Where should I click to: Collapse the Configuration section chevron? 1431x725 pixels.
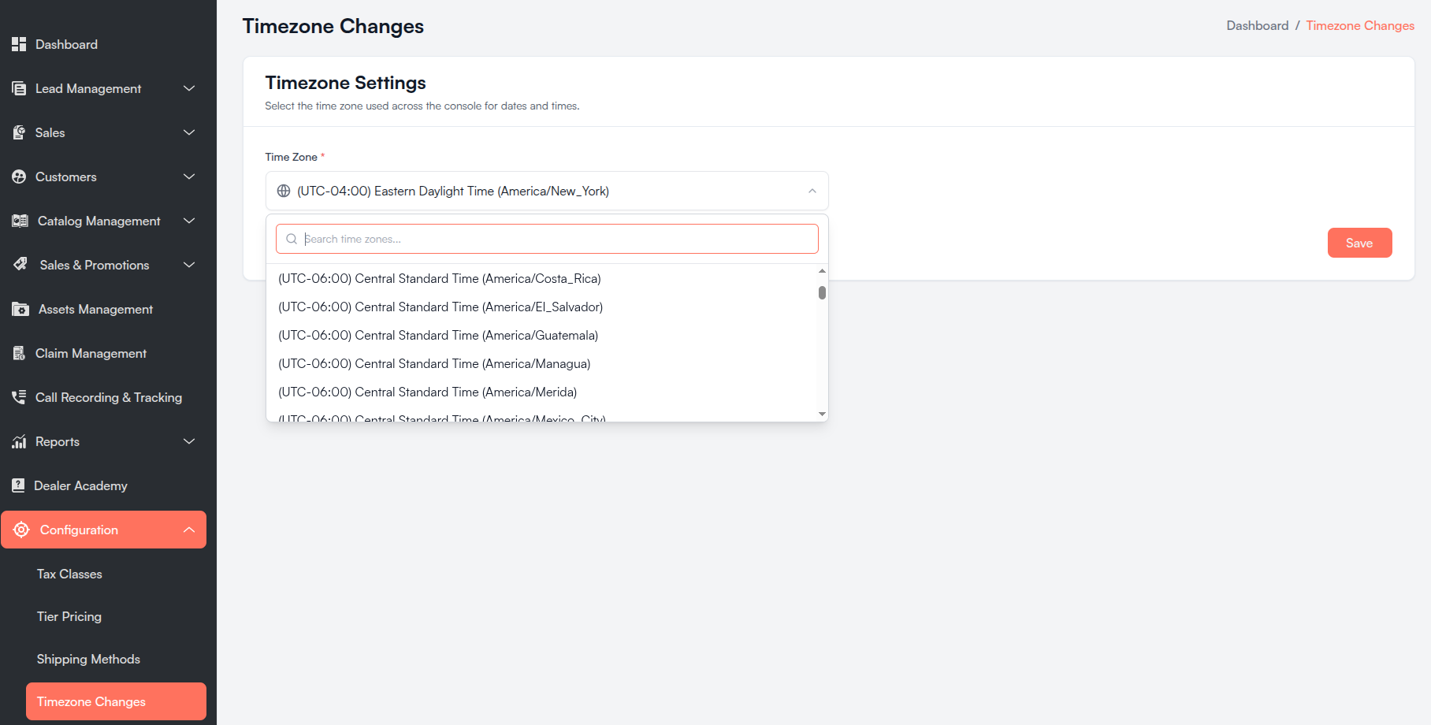click(x=189, y=530)
